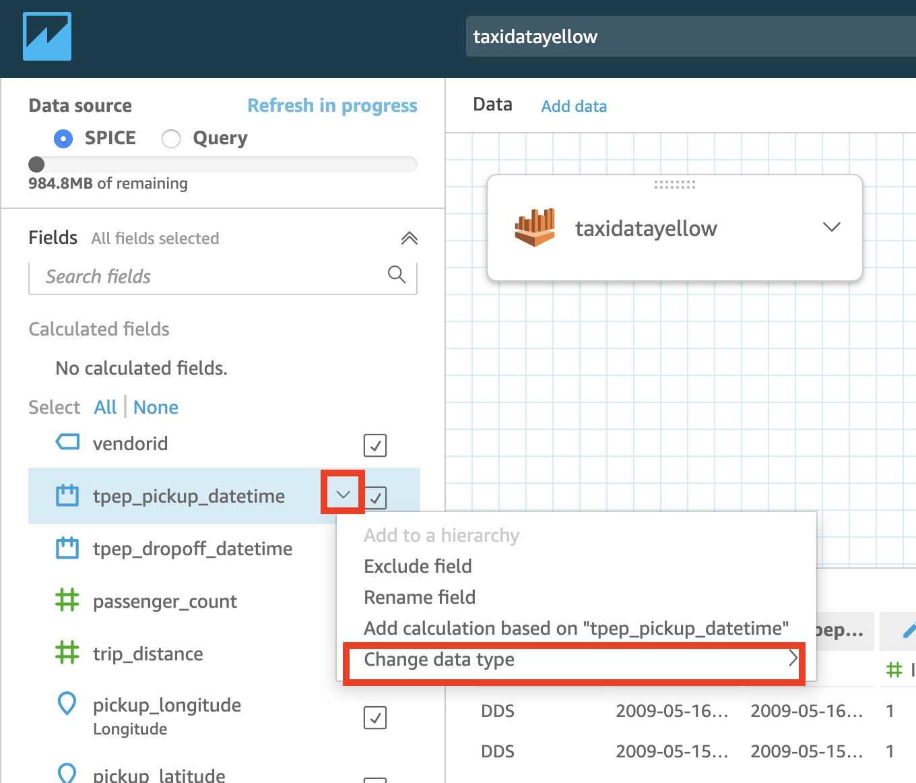The width and height of the screenshot is (916, 783).
Task: Select the passenger_count field row
Action: [182, 601]
